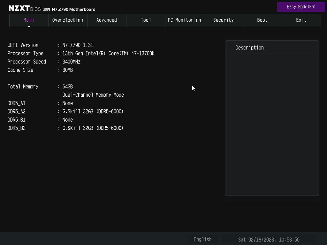
Task: Switch to Easy Mode (F6)
Action: point(301,7)
